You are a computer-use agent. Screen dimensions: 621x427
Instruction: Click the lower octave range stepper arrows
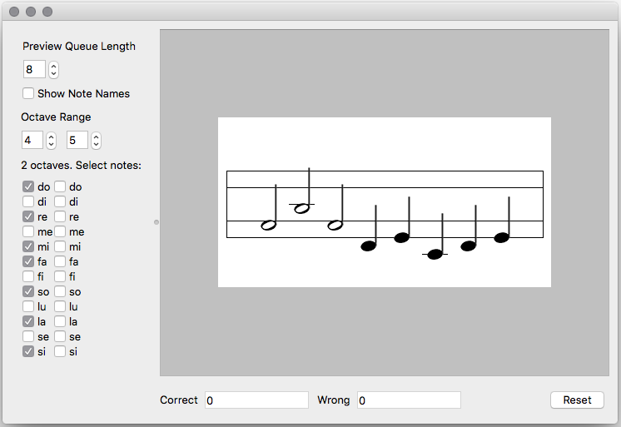(51, 140)
